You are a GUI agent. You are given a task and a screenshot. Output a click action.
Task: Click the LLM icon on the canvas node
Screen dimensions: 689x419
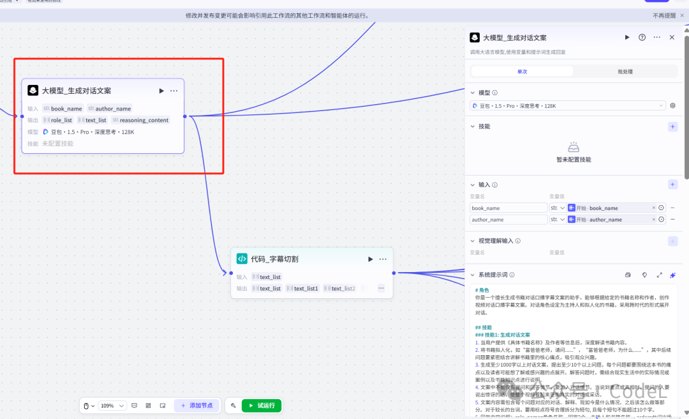coord(33,90)
